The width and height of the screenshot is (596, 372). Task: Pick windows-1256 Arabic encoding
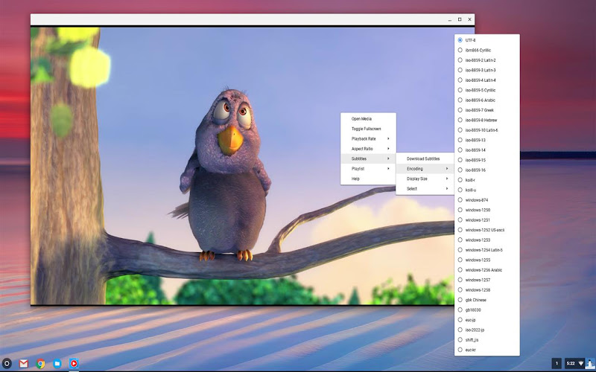click(x=487, y=270)
